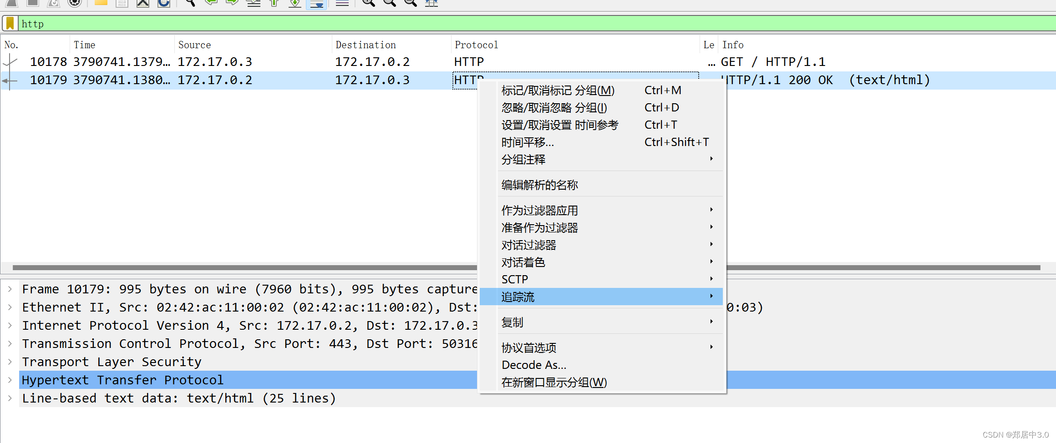The image size is (1056, 443).
Task: Go to the last packet
Action: pyautogui.click(x=294, y=3)
